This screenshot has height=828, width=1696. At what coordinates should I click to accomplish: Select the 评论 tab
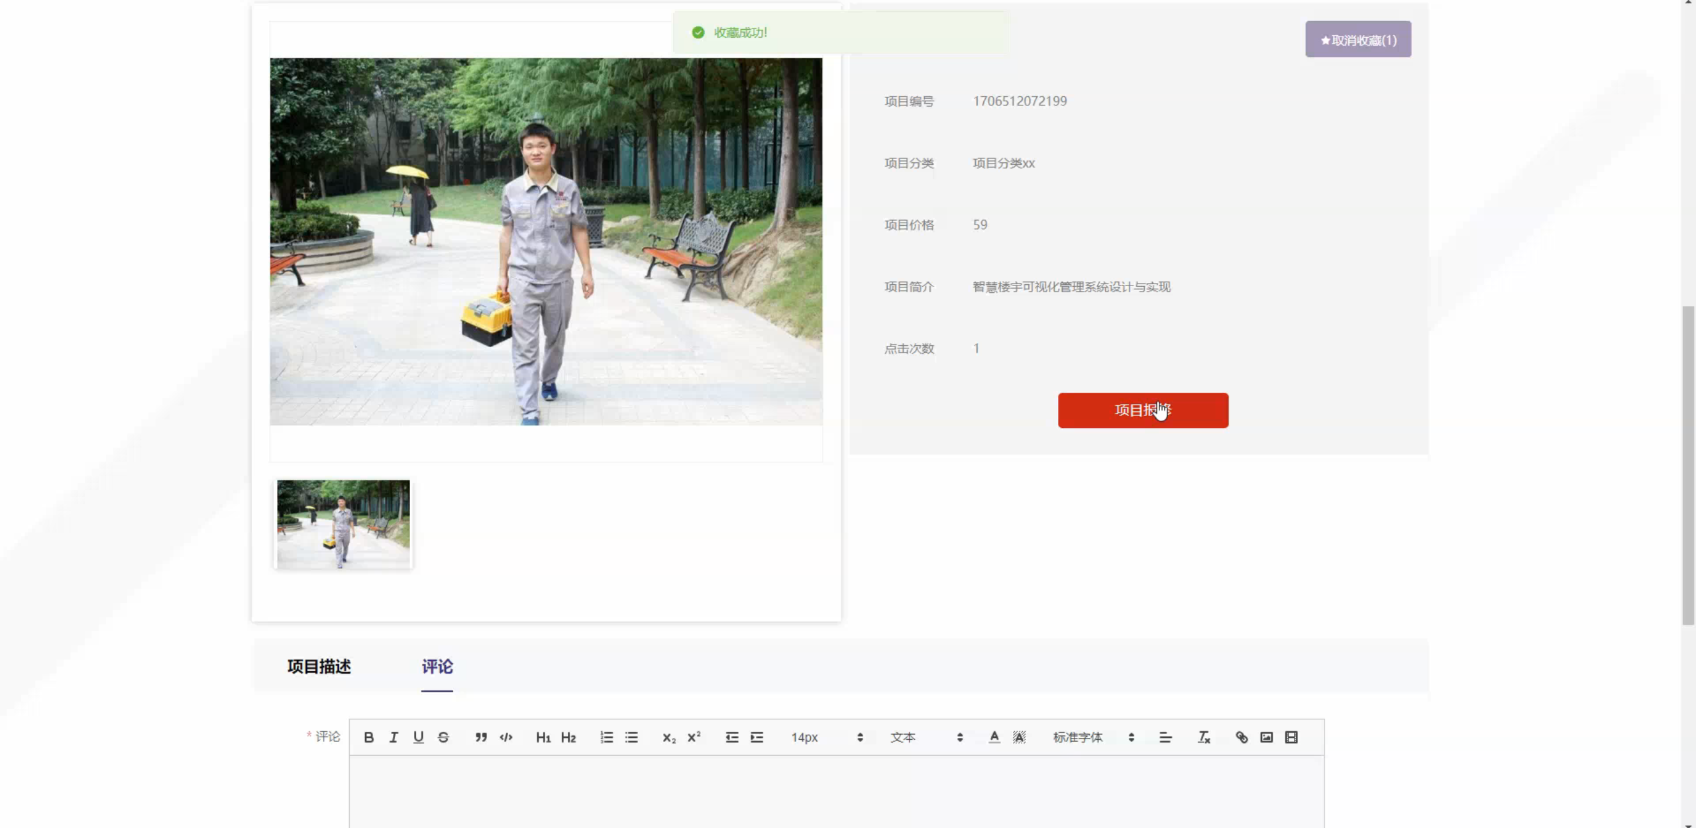click(437, 666)
